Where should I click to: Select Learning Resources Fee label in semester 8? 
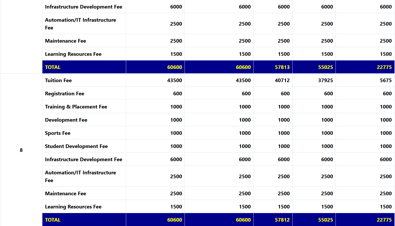tap(73, 207)
